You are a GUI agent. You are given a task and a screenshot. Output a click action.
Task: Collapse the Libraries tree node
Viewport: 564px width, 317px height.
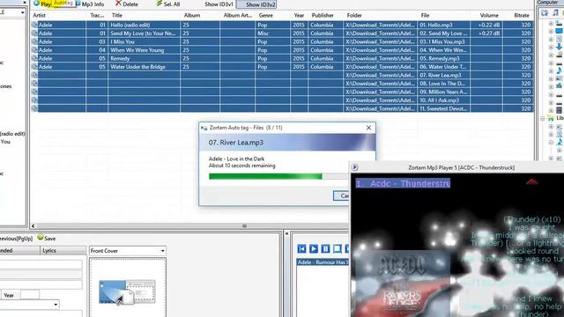[x=543, y=118]
